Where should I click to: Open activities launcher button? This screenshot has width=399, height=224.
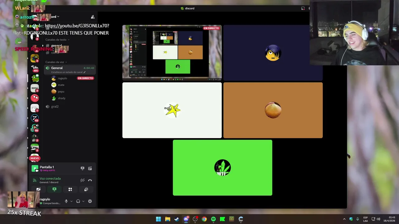click(70, 189)
